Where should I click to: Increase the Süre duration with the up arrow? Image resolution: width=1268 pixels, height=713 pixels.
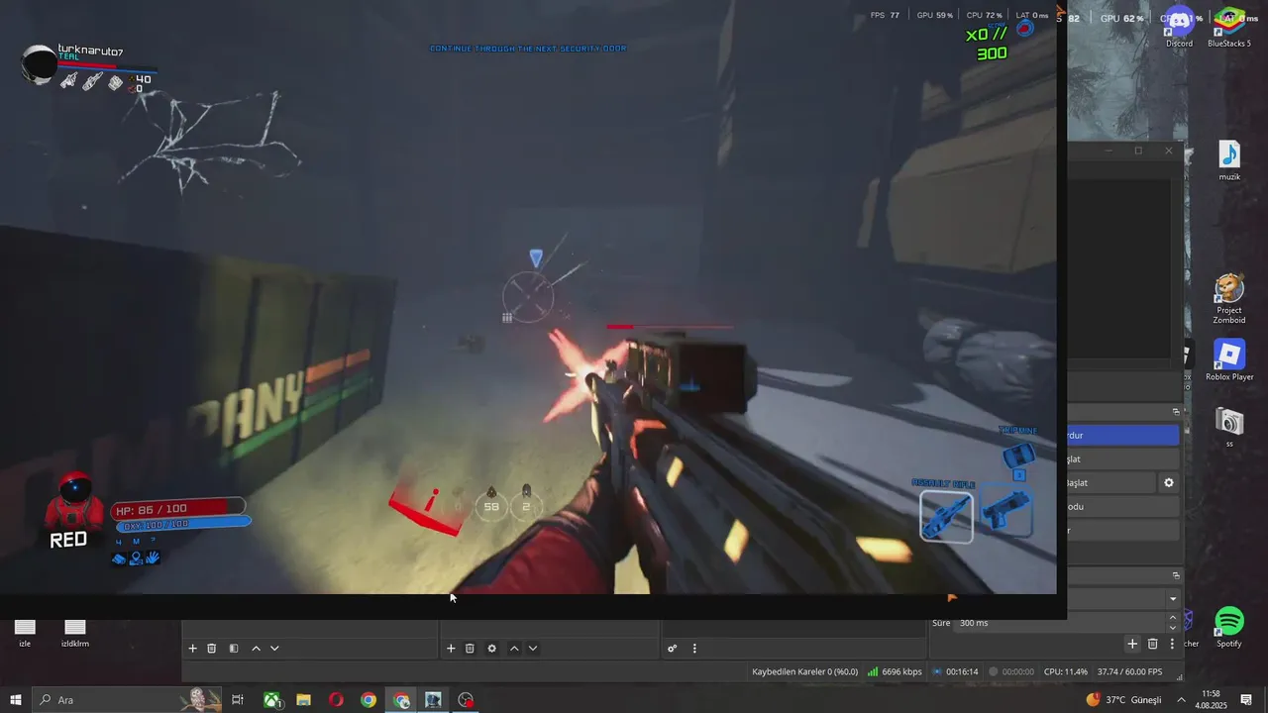pos(1173,618)
